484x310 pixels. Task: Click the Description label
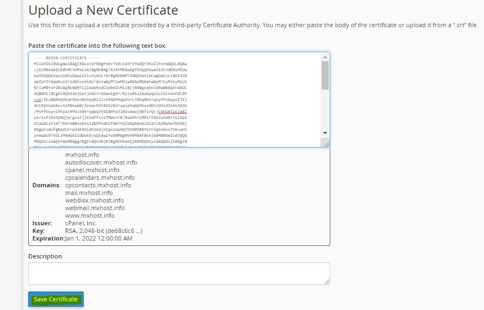coord(45,256)
